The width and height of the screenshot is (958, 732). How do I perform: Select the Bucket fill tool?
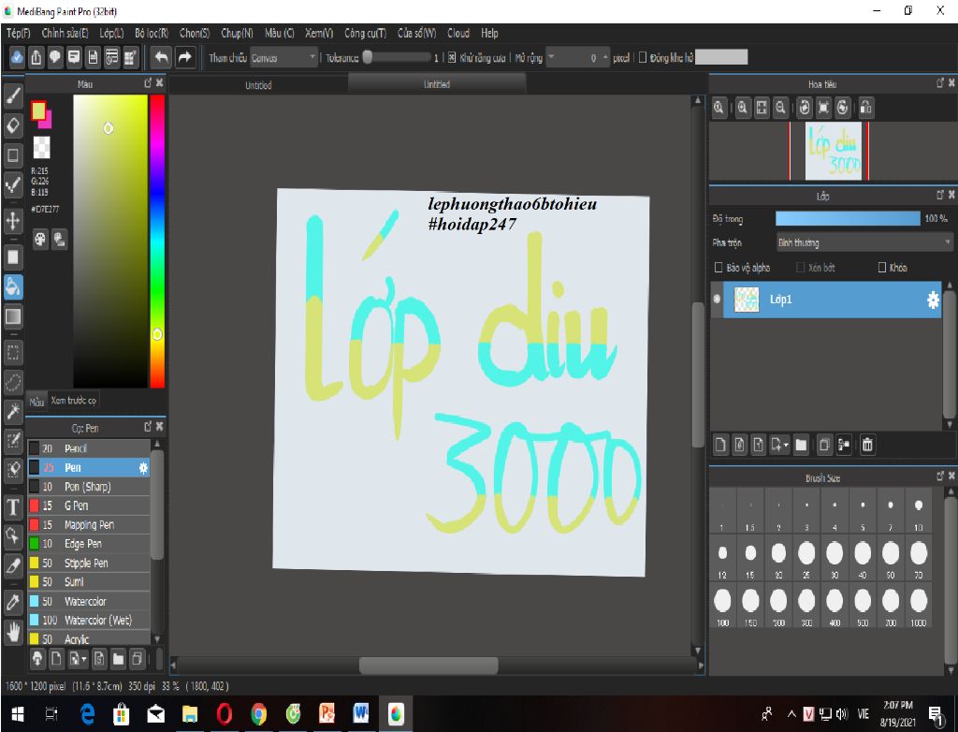13,286
